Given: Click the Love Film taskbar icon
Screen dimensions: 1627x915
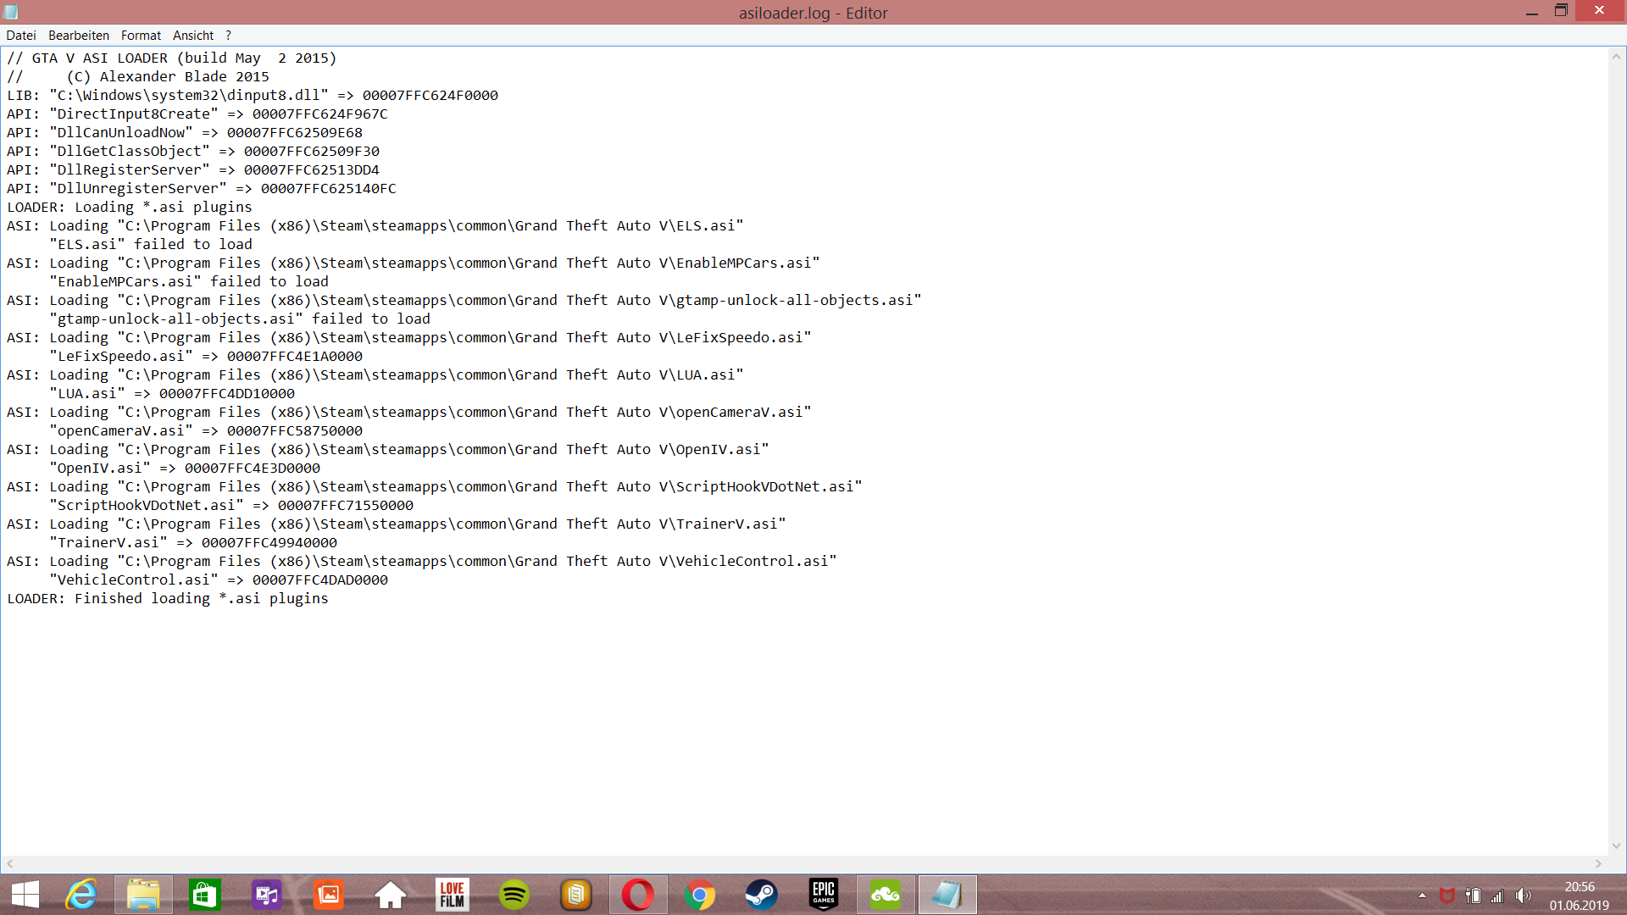Looking at the screenshot, I should (453, 895).
